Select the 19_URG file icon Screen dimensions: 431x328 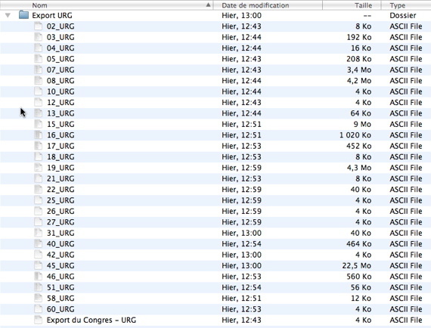[x=39, y=168]
